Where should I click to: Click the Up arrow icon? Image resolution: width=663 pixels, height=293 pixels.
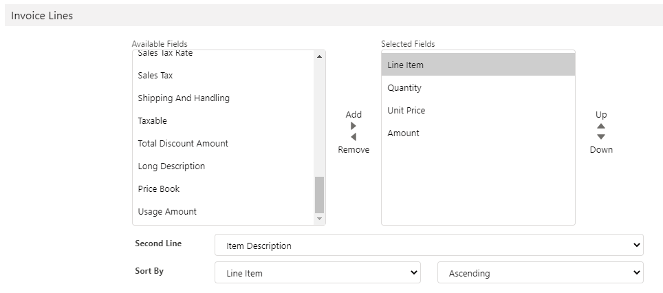coord(601,126)
